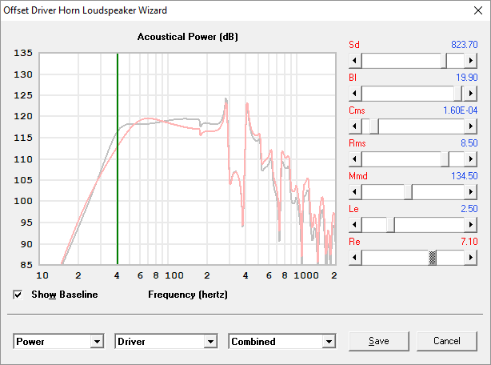Image resolution: width=491 pixels, height=365 pixels.
Task: Click the Cms parameter label
Action: [x=357, y=110]
